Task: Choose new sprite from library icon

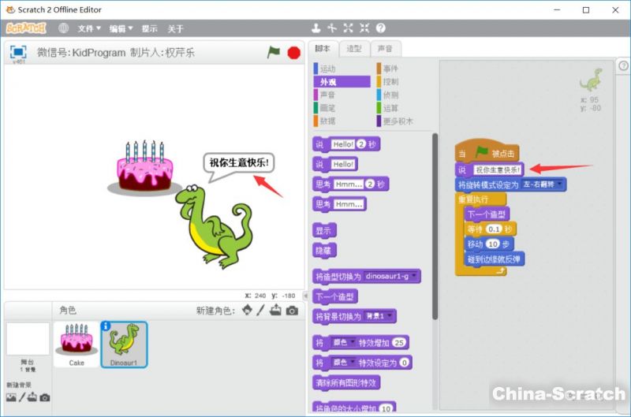Action: (x=247, y=311)
